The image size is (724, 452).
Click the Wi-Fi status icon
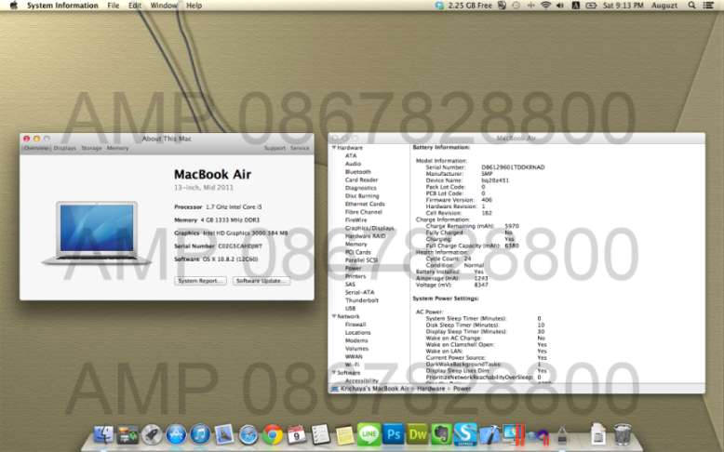(x=545, y=6)
